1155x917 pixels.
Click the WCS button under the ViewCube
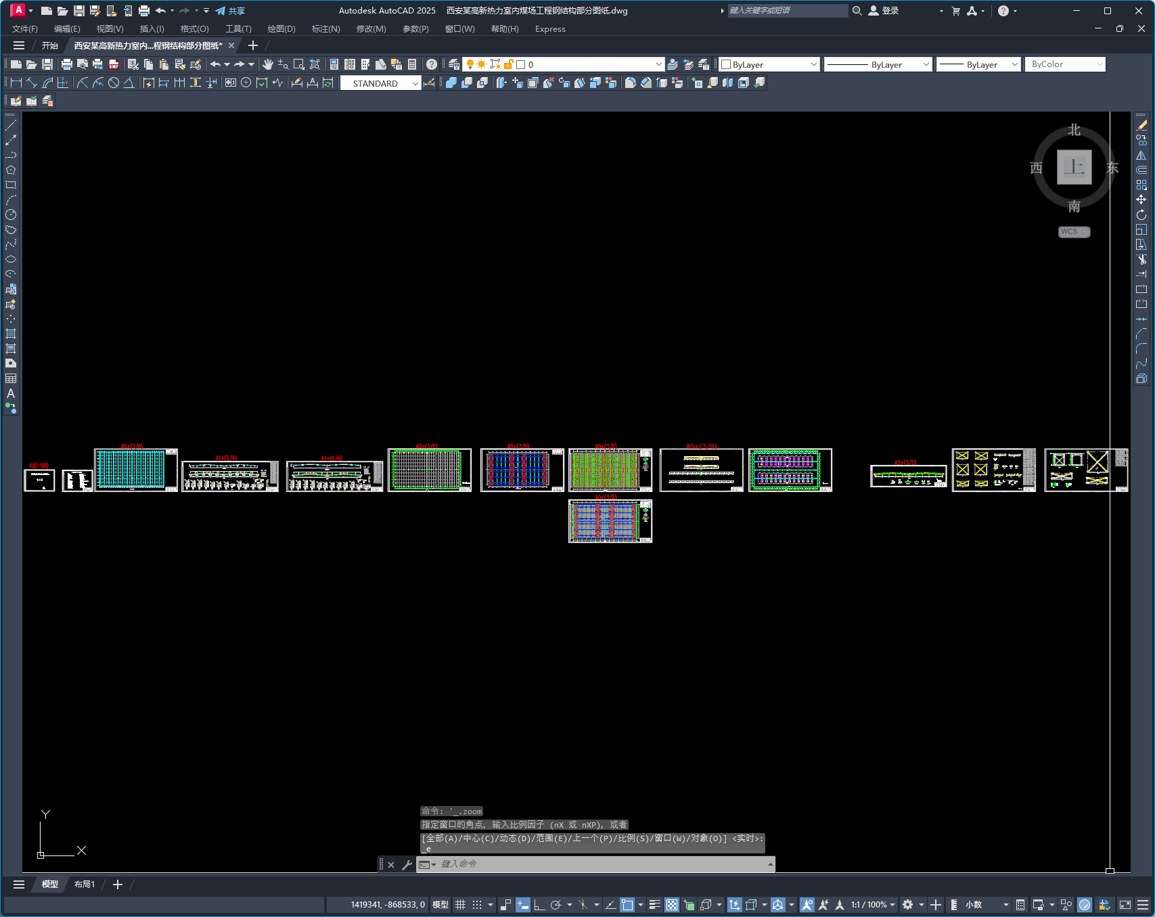(1074, 231)
